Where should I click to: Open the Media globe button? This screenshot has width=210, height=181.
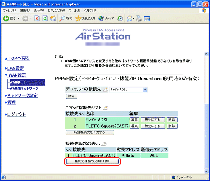pos(106,19)
